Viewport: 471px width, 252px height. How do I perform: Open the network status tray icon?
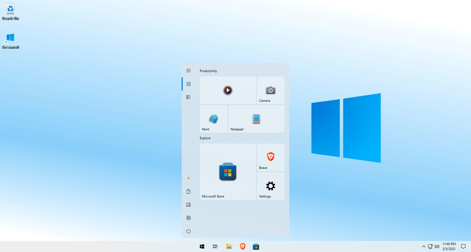click(x=430, y=246)
